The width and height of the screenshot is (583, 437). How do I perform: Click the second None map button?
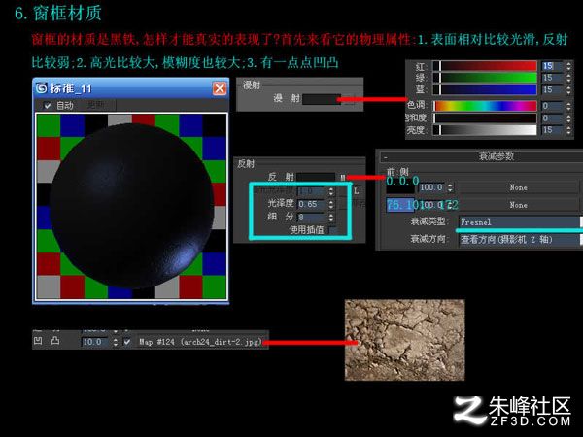tap(518, 205)
